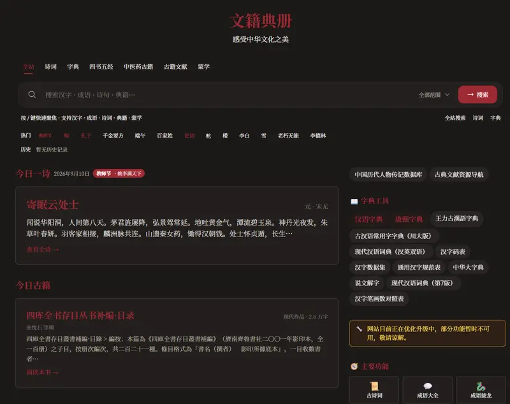Select hot keyword 雪
The image size is (510, 404).
pos(263,136)
